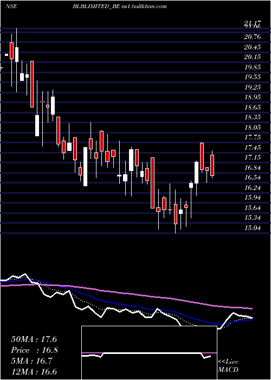Click the 15.64 price axis label

[x=253, y=208]
